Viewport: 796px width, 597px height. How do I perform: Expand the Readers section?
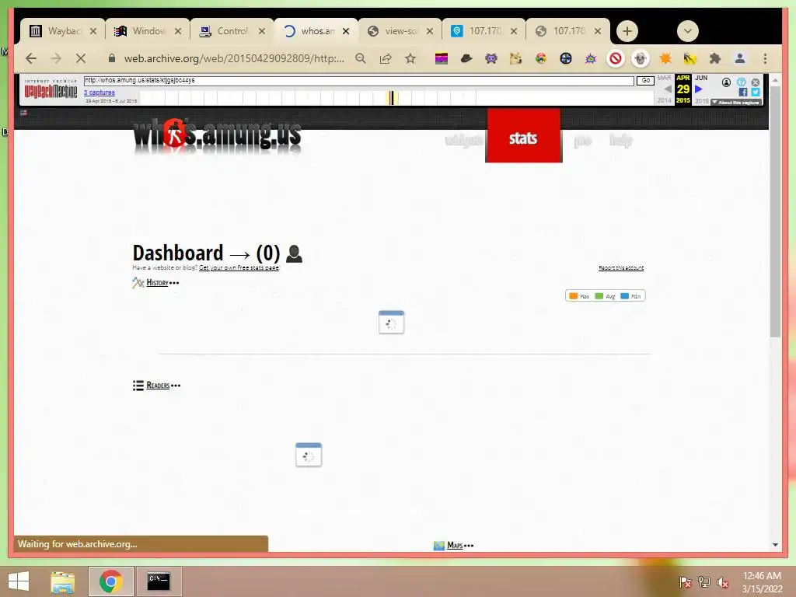pos(157,386)
